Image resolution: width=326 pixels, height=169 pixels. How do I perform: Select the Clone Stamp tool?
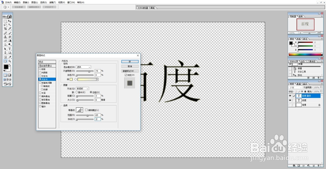(6, 37)
